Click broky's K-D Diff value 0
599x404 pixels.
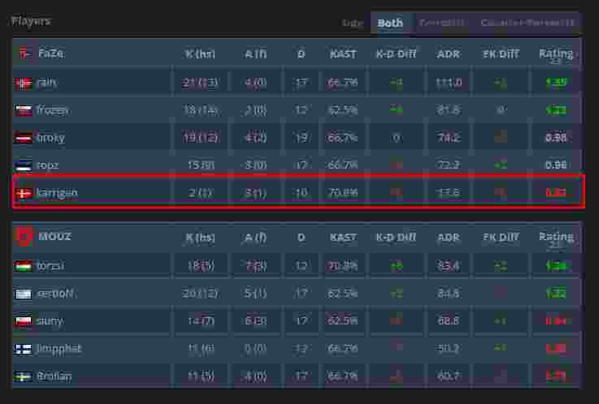(x=396, y=138)
